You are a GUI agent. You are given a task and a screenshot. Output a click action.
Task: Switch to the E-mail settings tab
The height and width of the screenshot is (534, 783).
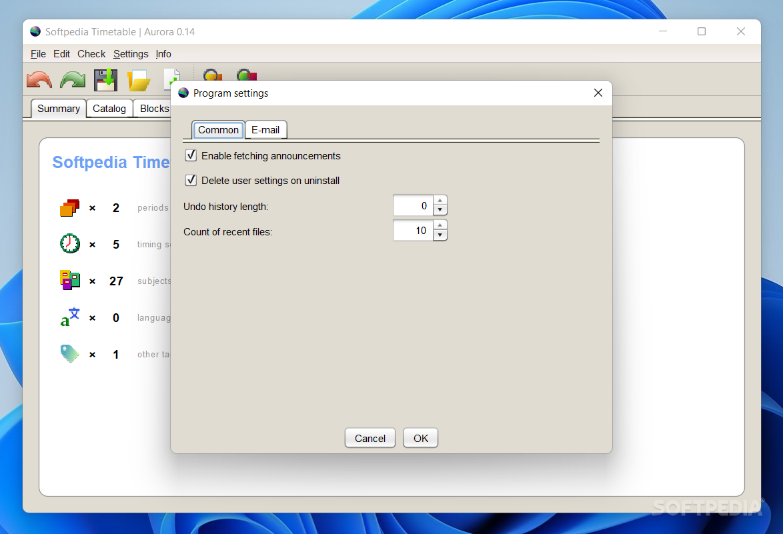(x=265, y=130)
